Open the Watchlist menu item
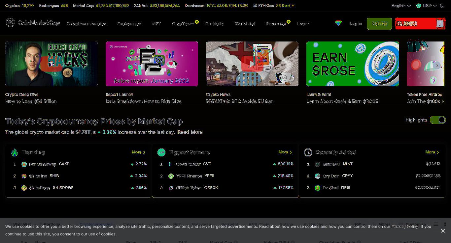Screen dimensions: 451x243 [245, 24]
